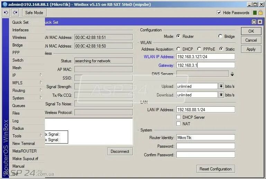Click Make Supout.rif menu item
The height and width of the screenshot is (179, 266).
click(27, 159)
